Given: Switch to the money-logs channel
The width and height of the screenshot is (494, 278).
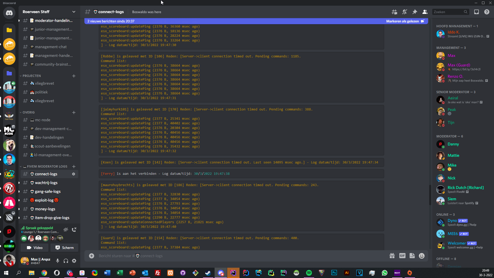Looking at the screenshot, I should click(45, 209).
